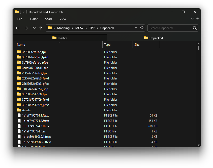
Task: Click the scrollbar down arrow
Action: tap(199, 145)
